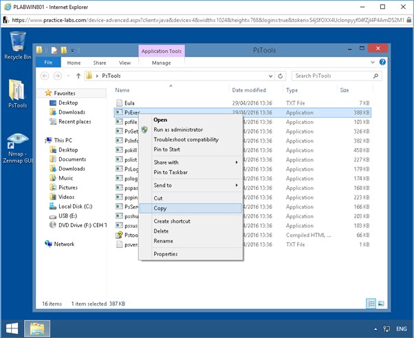Choose Delete in context menu
This screenshot has height=338, width=414.
(x=190, y=231)
